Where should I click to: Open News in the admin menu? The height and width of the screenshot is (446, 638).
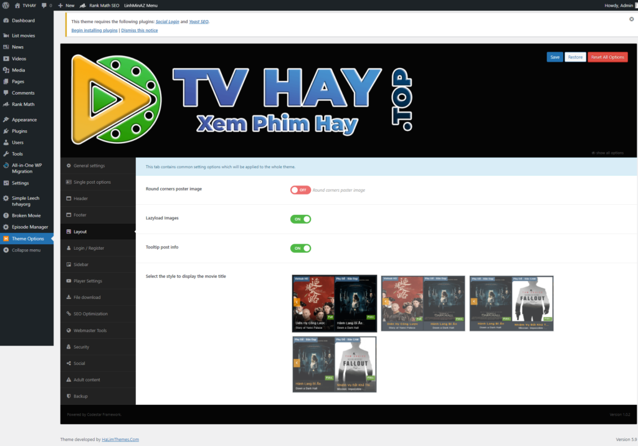coord(26,47)
